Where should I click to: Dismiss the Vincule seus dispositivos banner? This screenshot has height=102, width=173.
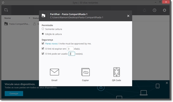pyautogui.click(x=167, y=83)
